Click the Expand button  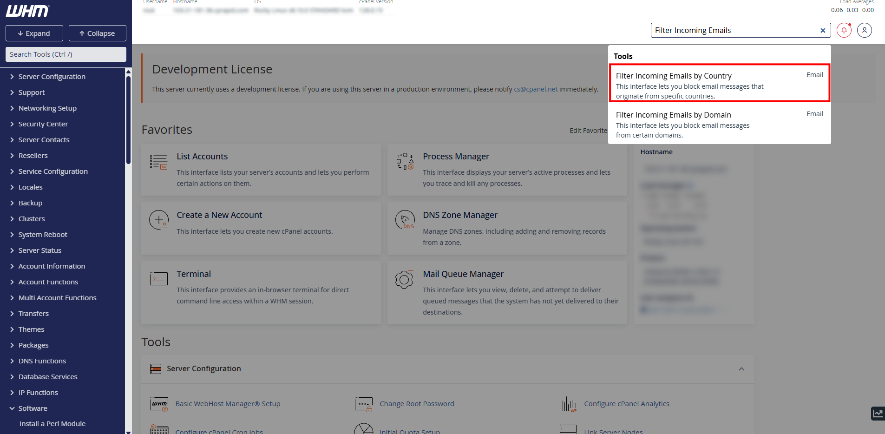(34, 33)
